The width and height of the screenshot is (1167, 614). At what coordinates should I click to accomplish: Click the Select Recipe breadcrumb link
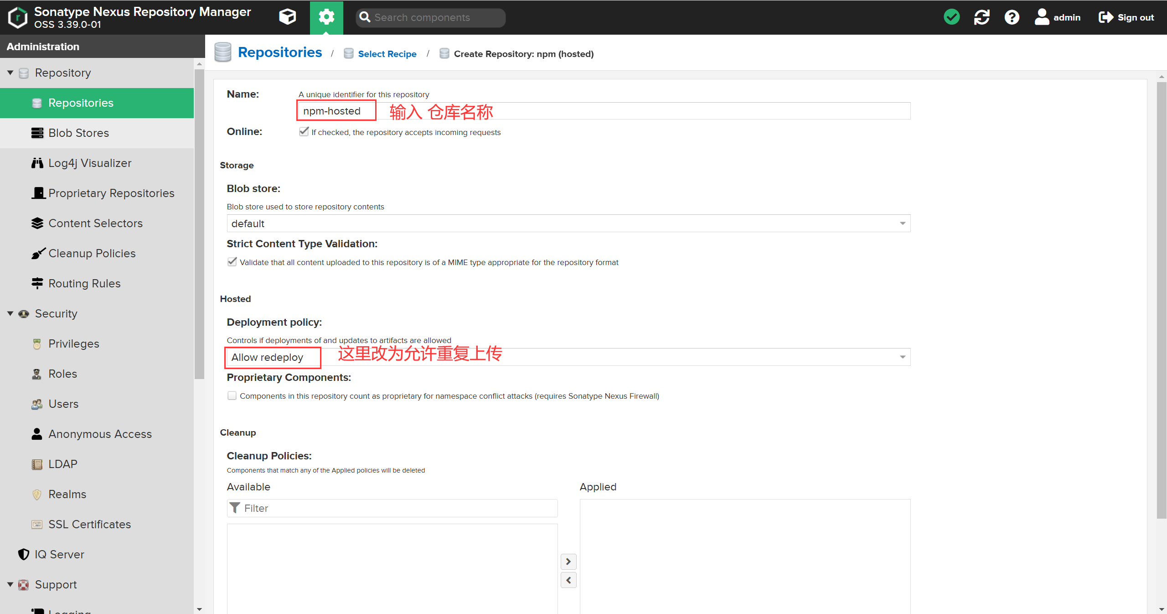pos(387,54)
